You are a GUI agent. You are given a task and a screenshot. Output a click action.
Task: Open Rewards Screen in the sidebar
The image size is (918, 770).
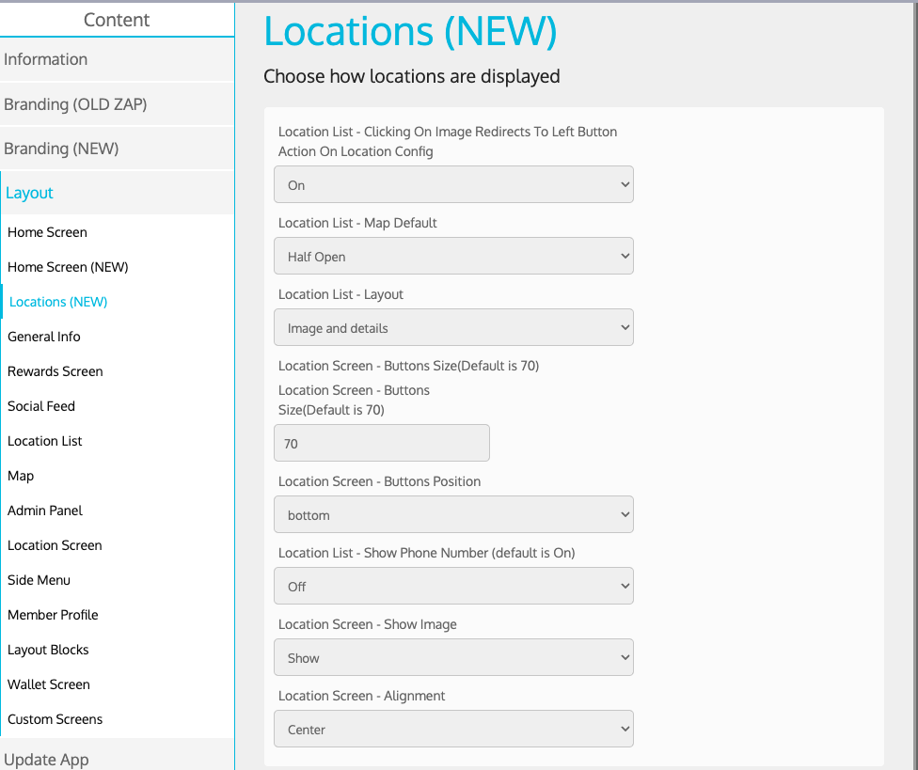[x=55, y=371]
